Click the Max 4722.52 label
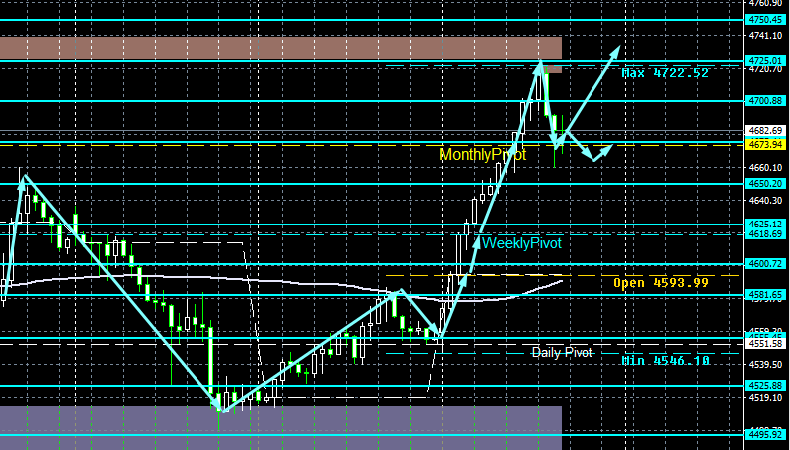Screen dimensions: 790x450 click(665, 73)
